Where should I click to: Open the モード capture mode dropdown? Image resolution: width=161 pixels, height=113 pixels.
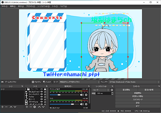[x=79, y=82]
